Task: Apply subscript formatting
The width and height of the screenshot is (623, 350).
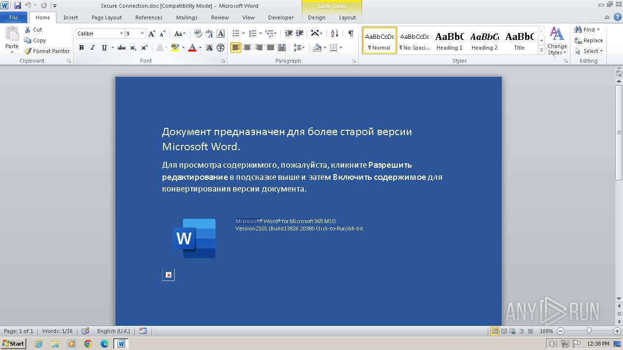Action: pyautogui.click(x=133, y=48)
